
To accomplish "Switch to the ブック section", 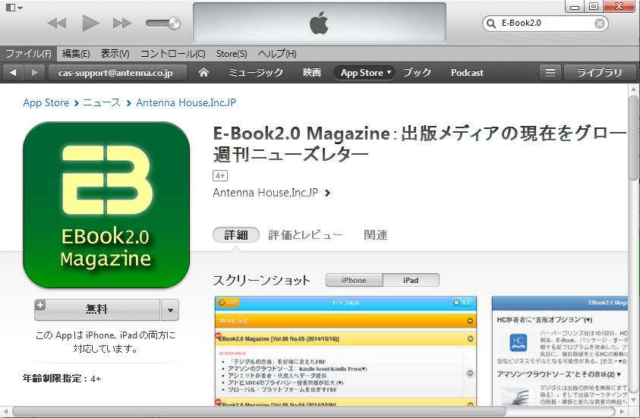I will 417,73.
